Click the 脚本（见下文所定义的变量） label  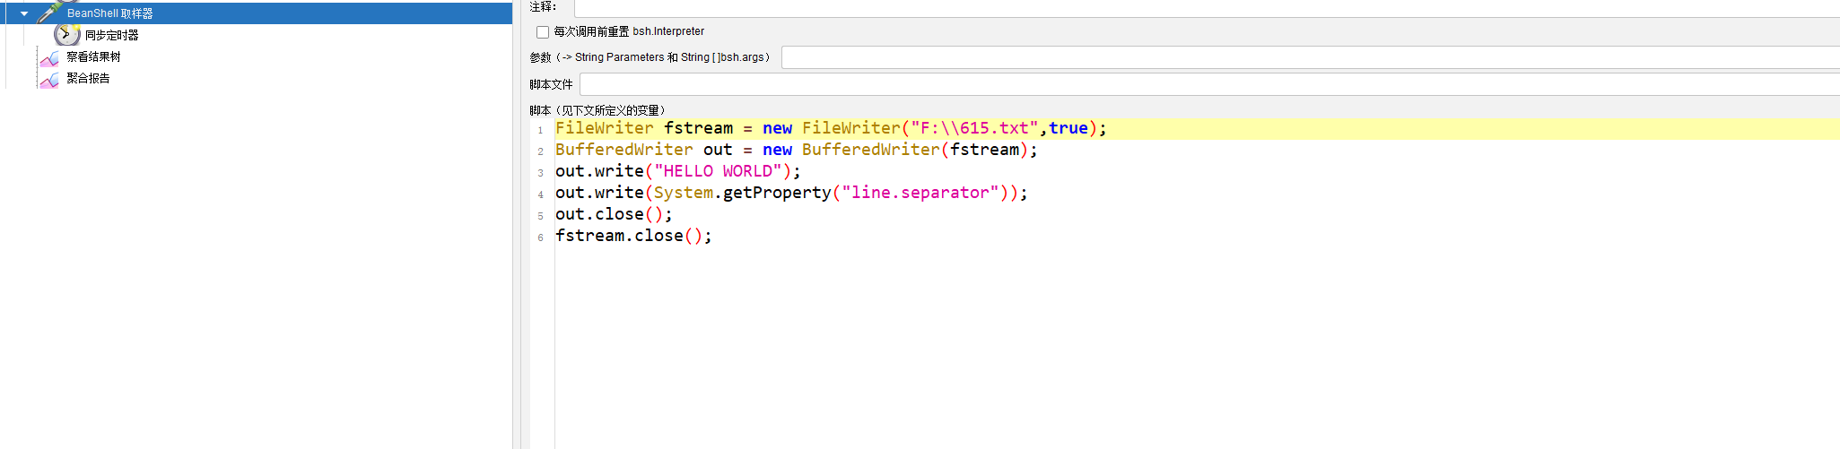click(x=597, y=111)
